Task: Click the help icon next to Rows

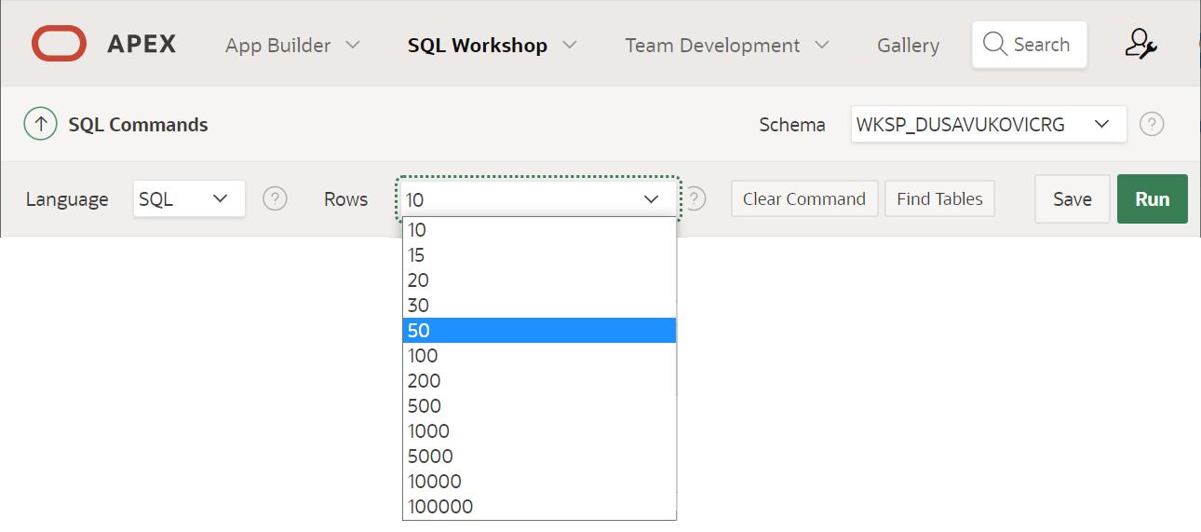Action: coord(695,198)
